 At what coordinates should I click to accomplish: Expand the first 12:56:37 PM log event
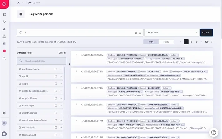[76, 71]
